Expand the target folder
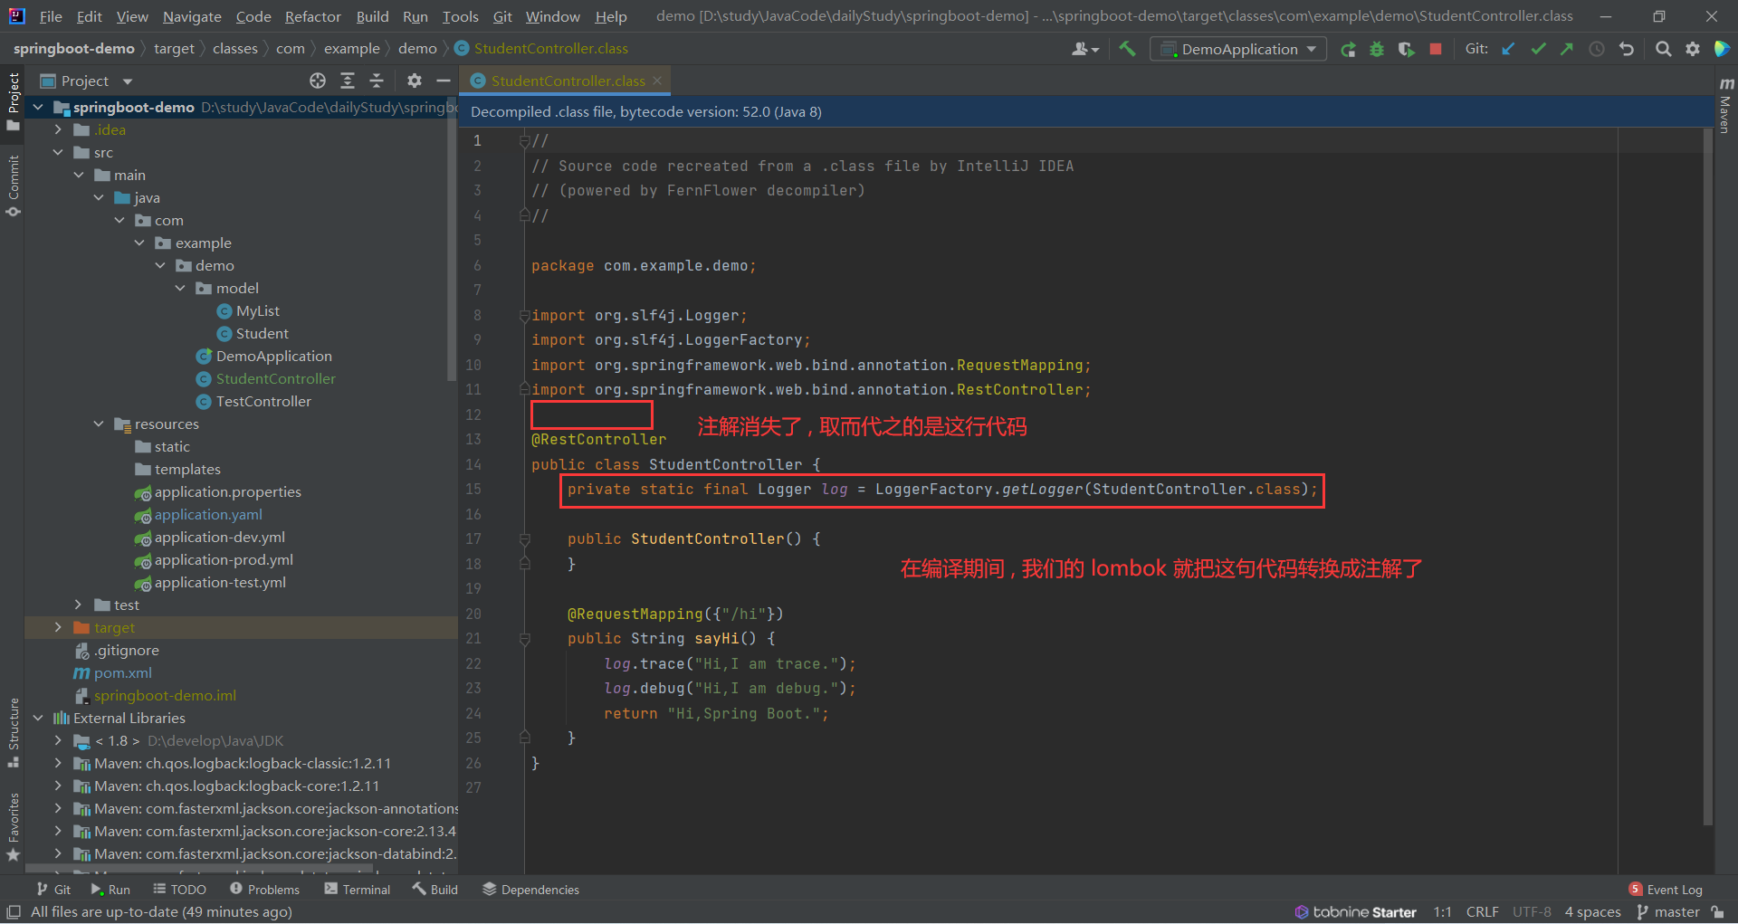The width and height of the screenshot is (1738, 924). pyautogui.click(x=58, y=627)
